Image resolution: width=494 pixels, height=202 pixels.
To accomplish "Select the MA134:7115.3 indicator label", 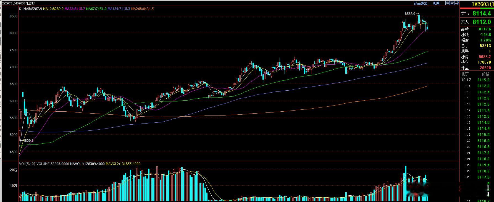I will [x=119, y=9].
